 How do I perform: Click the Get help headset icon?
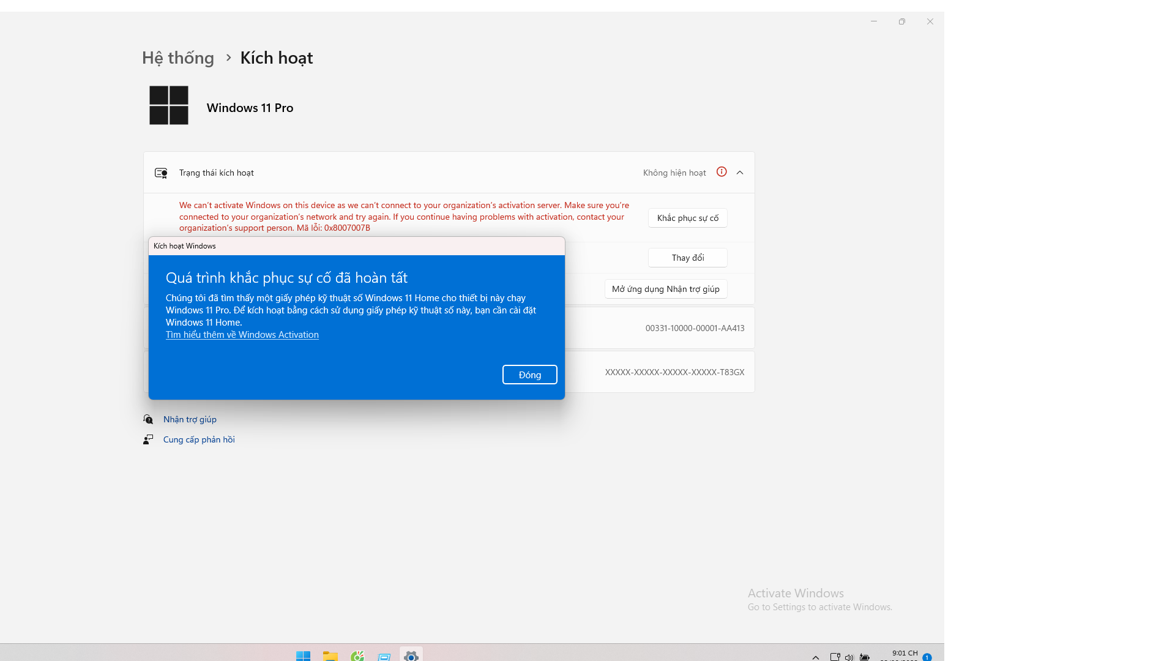tap(148, 419)
